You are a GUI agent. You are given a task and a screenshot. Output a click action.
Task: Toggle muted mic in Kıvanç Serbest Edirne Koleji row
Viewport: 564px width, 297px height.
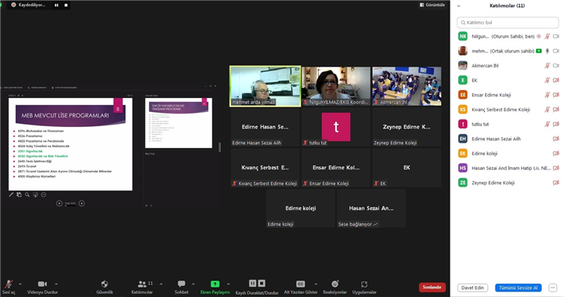pyautogui.click(x=547, y=110)
